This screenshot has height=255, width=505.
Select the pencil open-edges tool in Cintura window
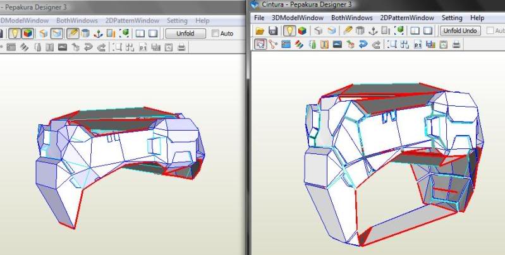click(x=348, y=31)
